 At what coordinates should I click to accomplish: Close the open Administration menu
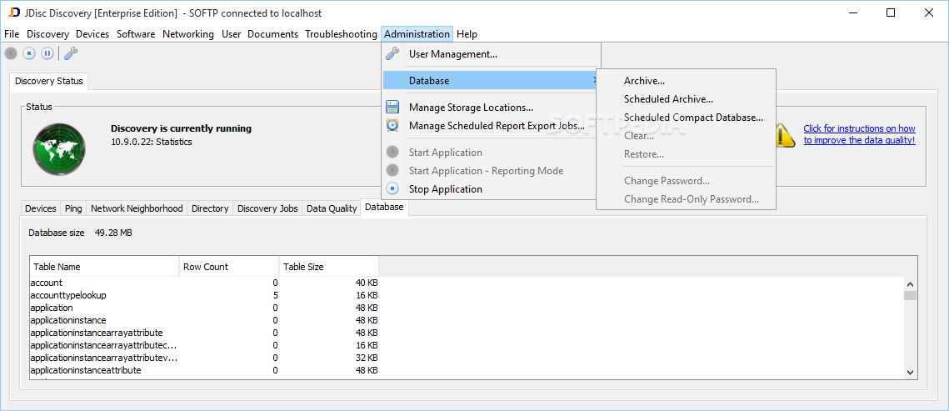click(417, 34)
